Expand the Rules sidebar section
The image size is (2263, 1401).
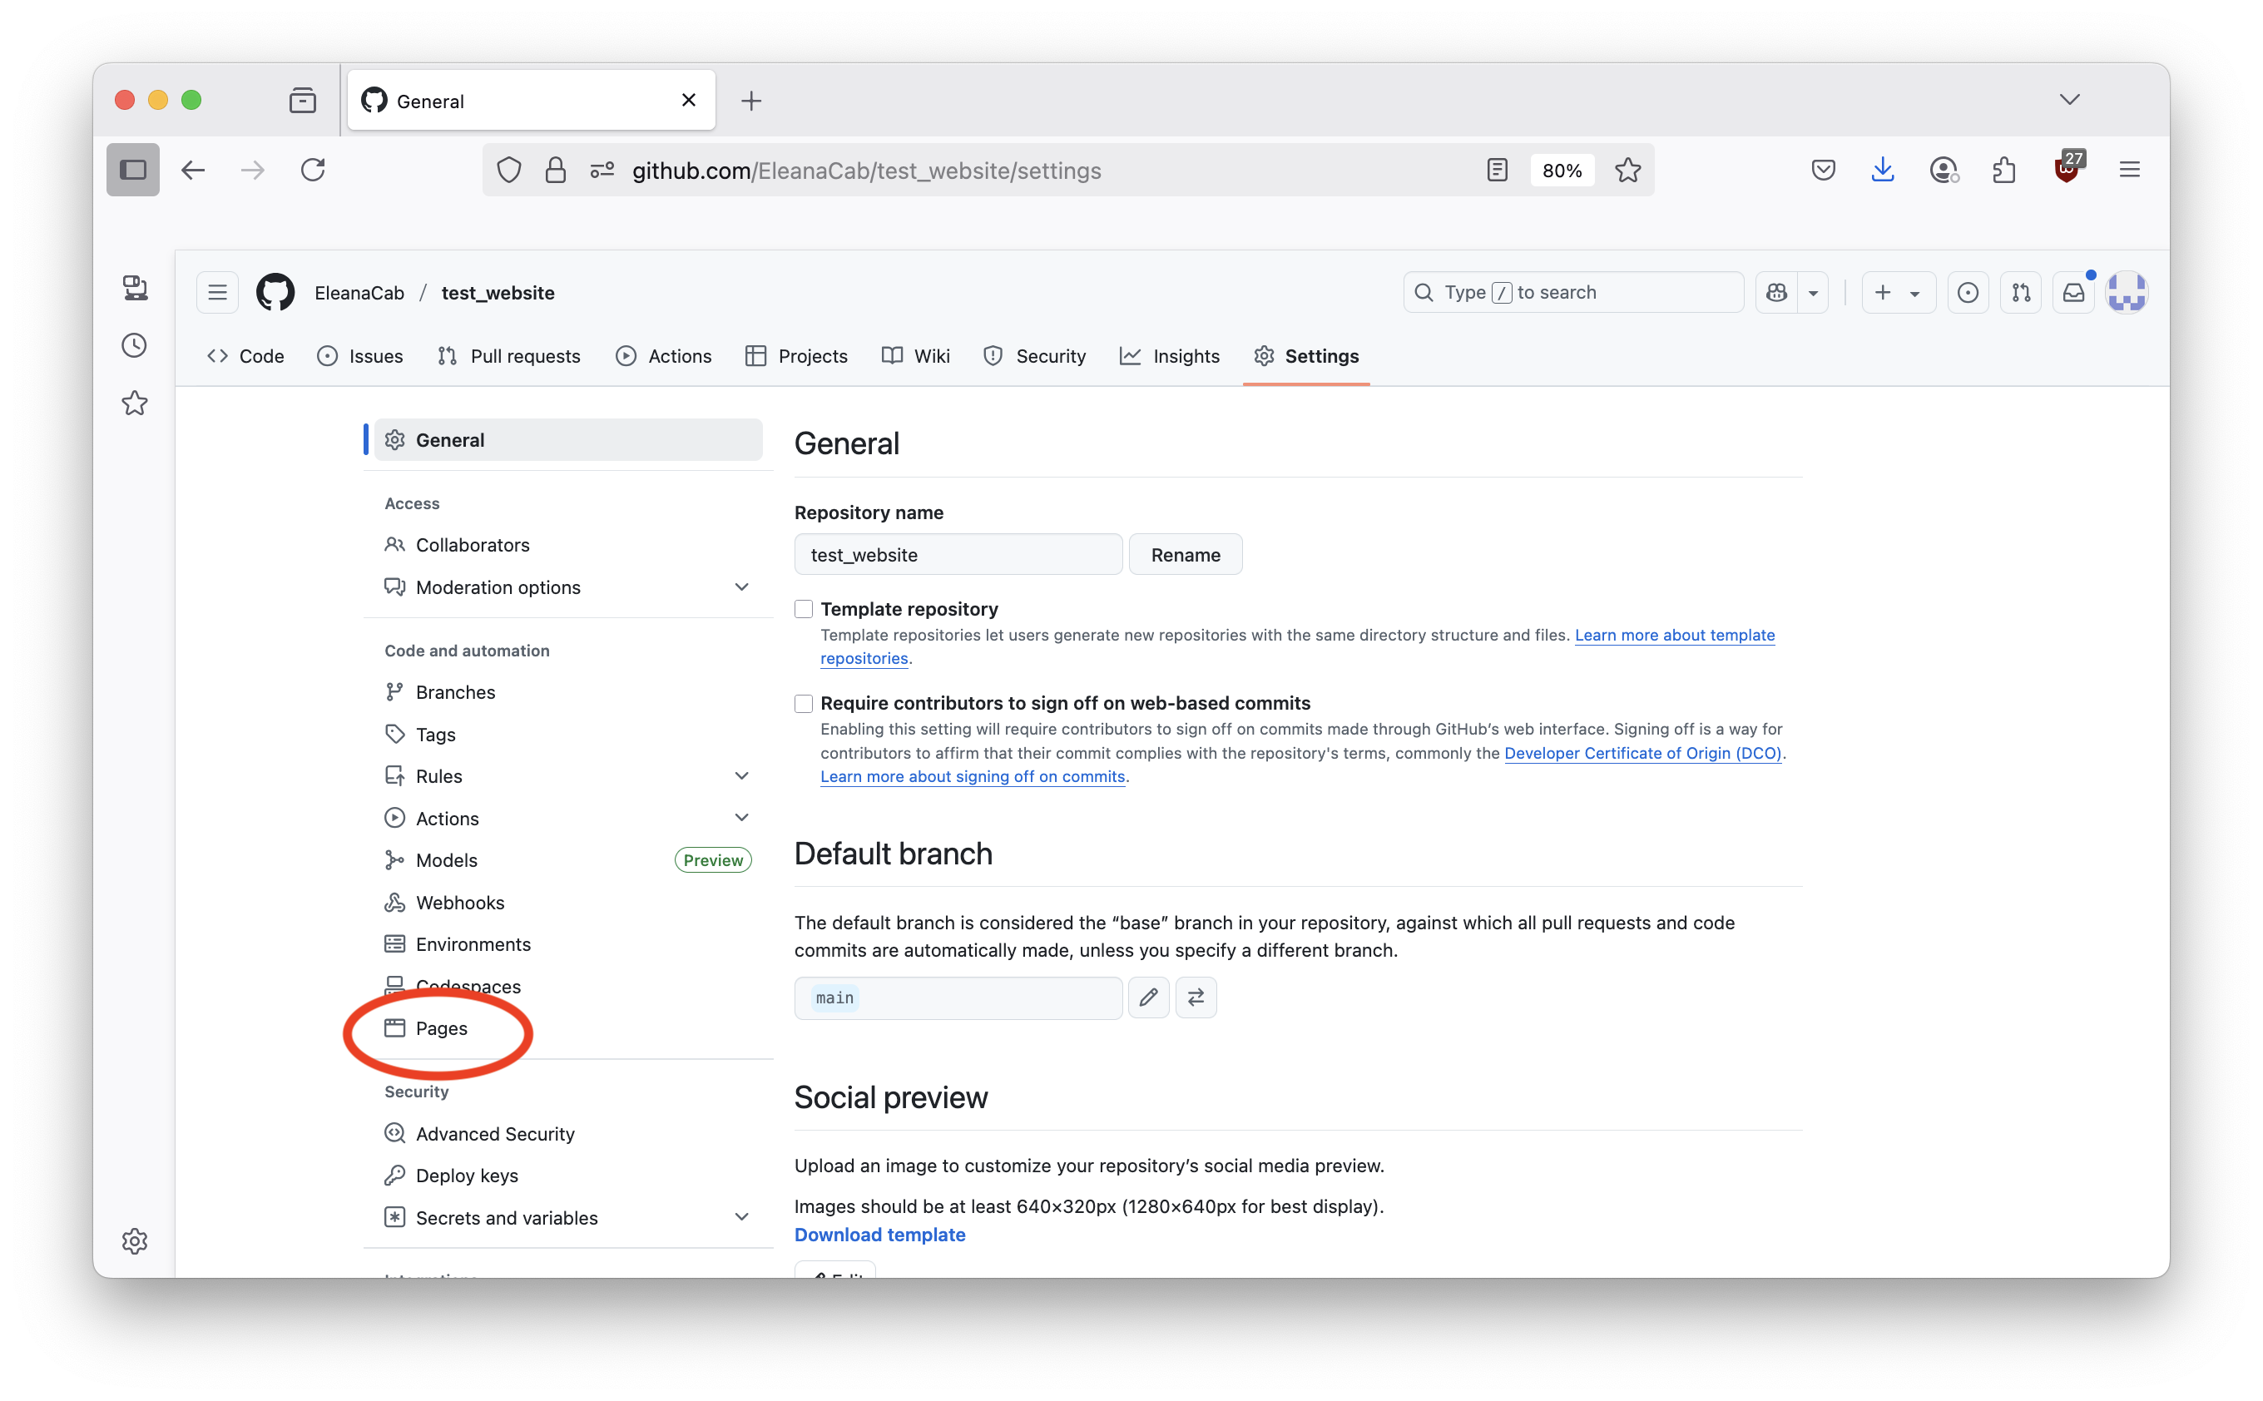coord(741,776)
